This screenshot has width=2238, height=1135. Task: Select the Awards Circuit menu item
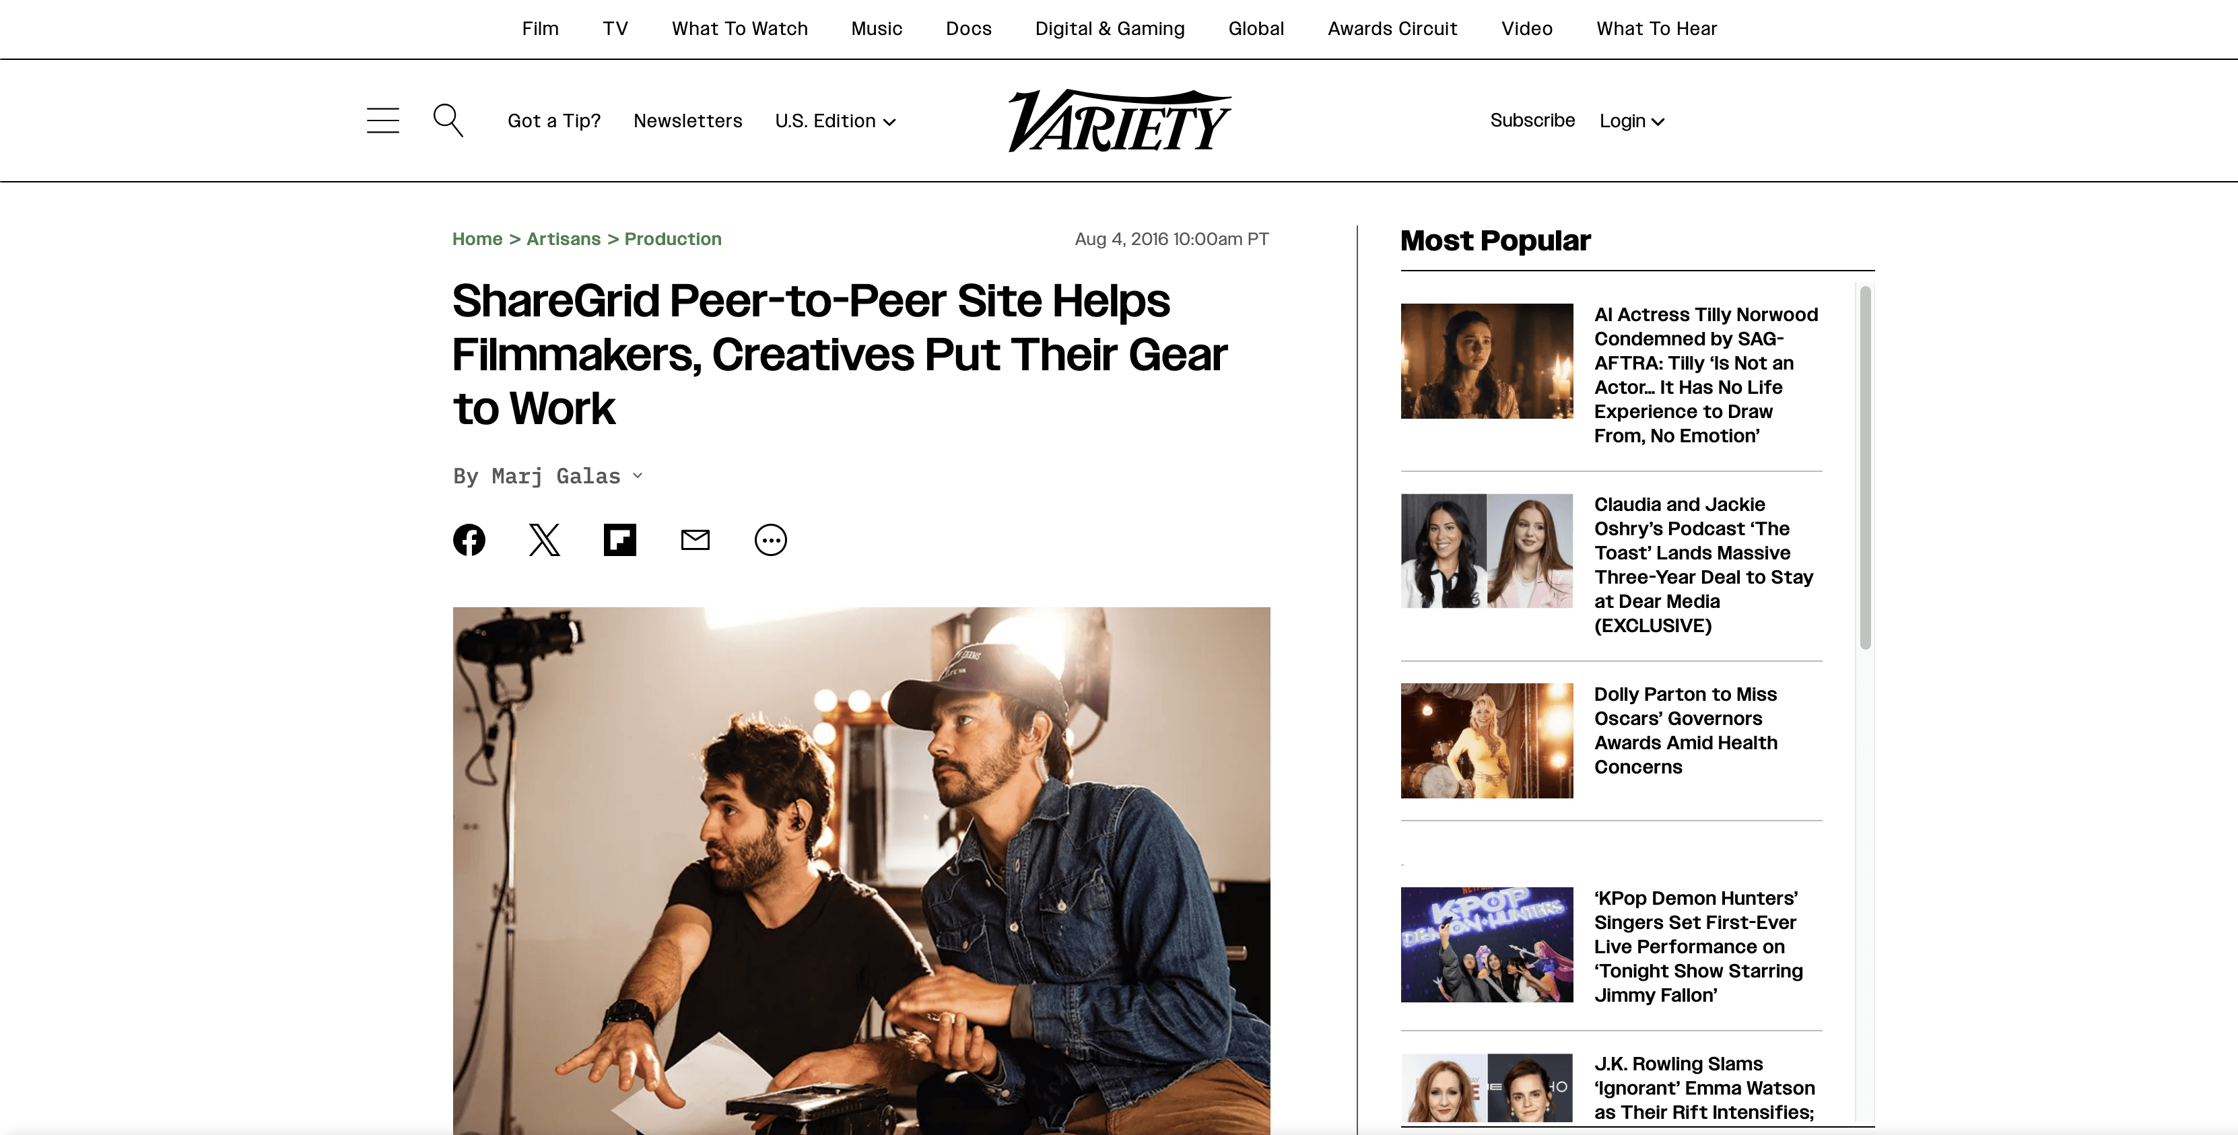tap(1392, 29)
